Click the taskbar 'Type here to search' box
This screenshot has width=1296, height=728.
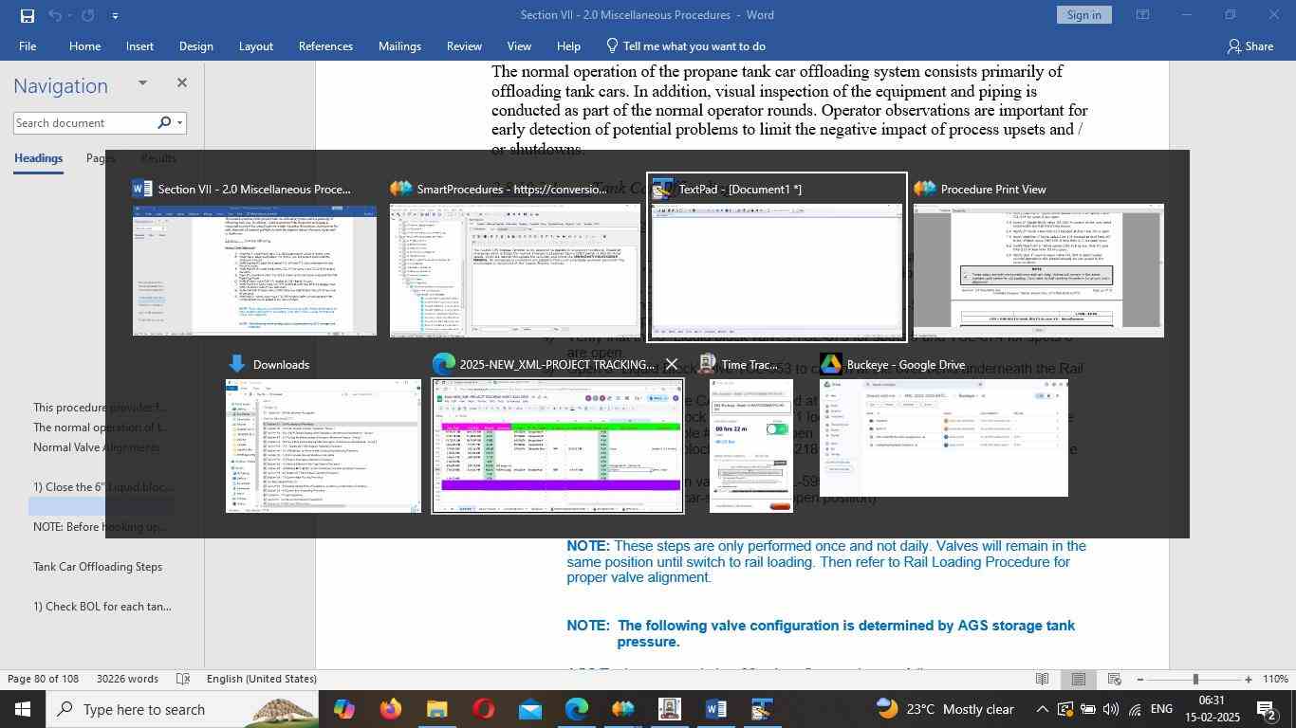click(183, 709)
